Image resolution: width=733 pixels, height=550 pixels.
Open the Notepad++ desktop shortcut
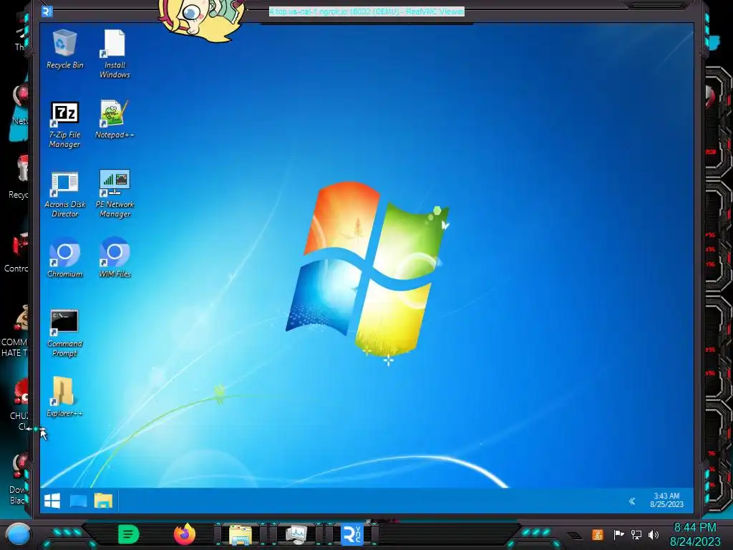[115, 120]
